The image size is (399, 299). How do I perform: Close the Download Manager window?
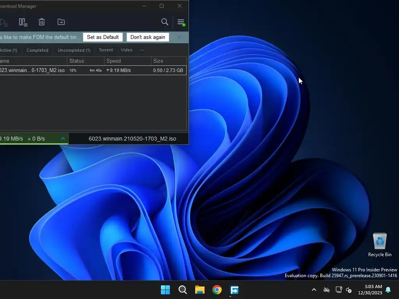[180, 6]
